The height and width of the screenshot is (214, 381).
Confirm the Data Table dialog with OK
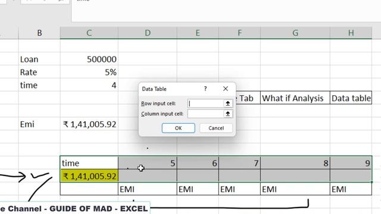[x=179, y=128]
